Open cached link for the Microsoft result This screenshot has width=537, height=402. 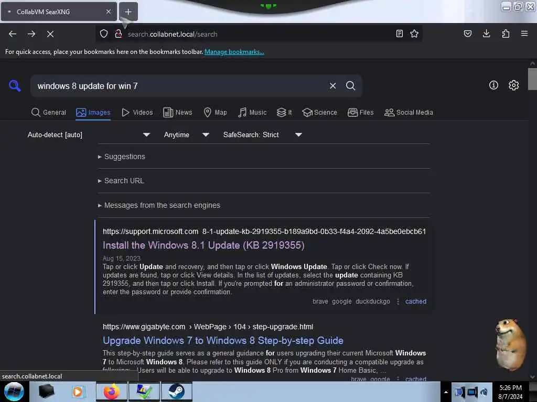(x=416, y=301)
